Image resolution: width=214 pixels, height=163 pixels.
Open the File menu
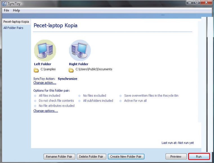click(x=6, y=10)
